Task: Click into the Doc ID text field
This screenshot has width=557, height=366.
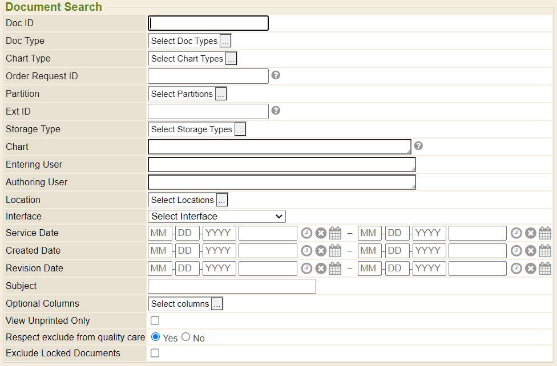Action: pyautogui.click(x=208, y=23)
